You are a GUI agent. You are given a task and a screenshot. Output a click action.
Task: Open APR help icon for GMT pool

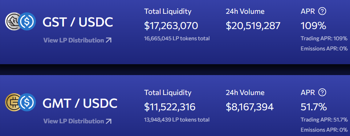[322, 92]
